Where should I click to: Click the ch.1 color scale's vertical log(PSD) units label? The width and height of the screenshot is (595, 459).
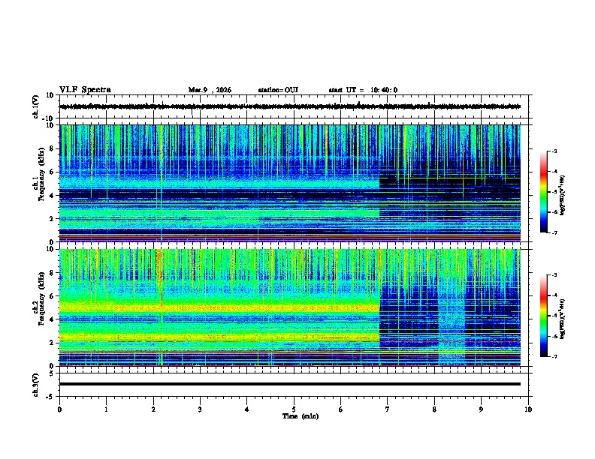(x=563, y=195)
